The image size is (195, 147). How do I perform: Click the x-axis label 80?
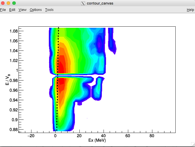tap(152, 136)
